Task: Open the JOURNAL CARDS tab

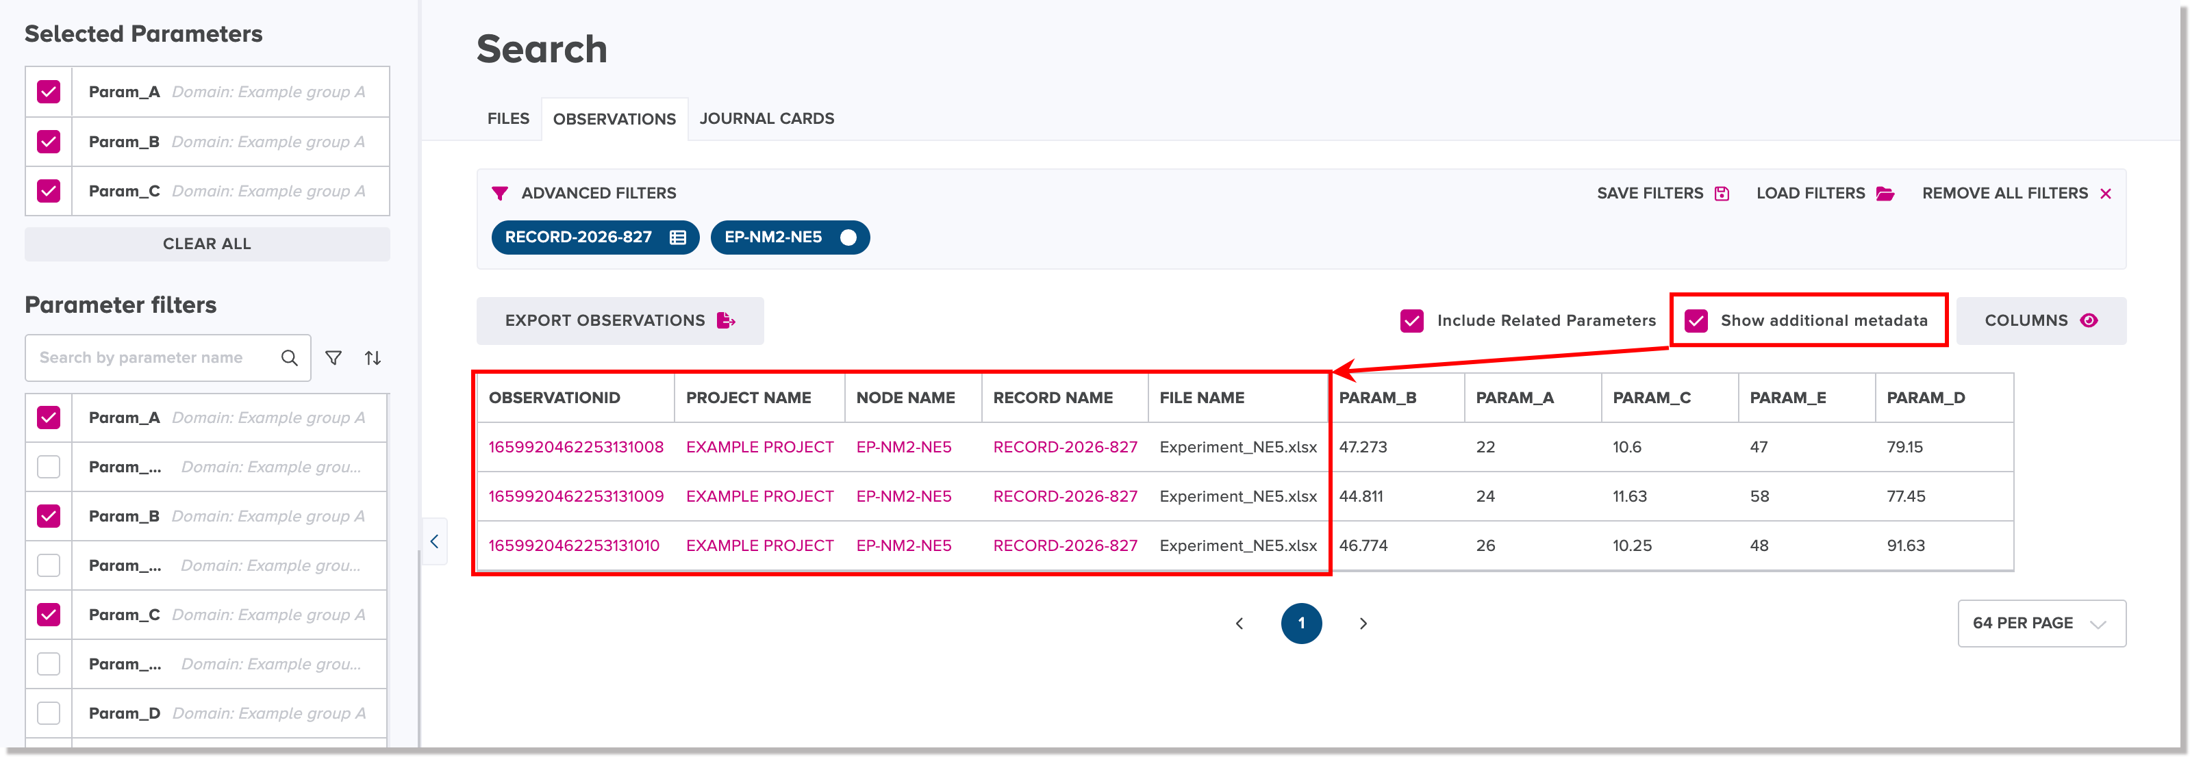Action: pos(766,119)
